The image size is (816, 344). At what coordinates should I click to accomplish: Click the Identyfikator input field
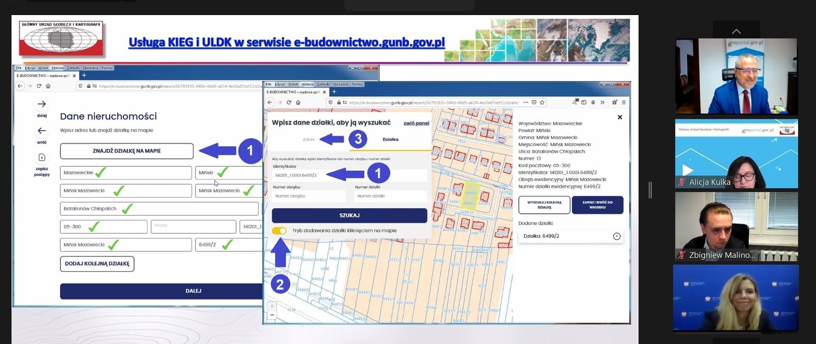coord(349,175)
